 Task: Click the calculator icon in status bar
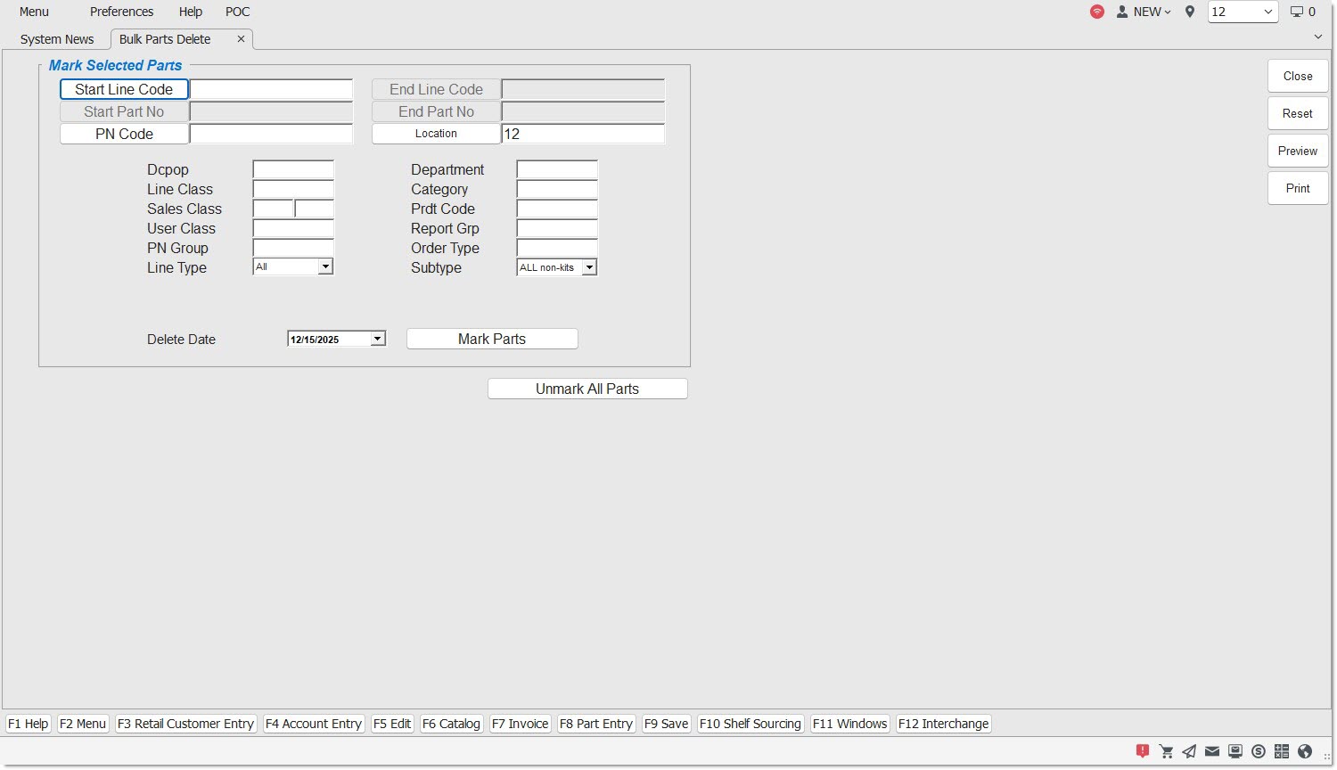point(1282,751)
